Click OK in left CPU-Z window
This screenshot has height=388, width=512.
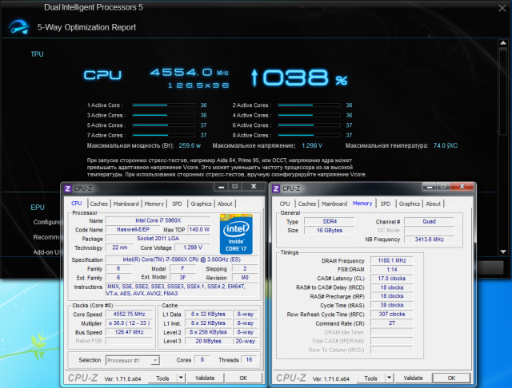pyautogui.click(x=243, y=378)
